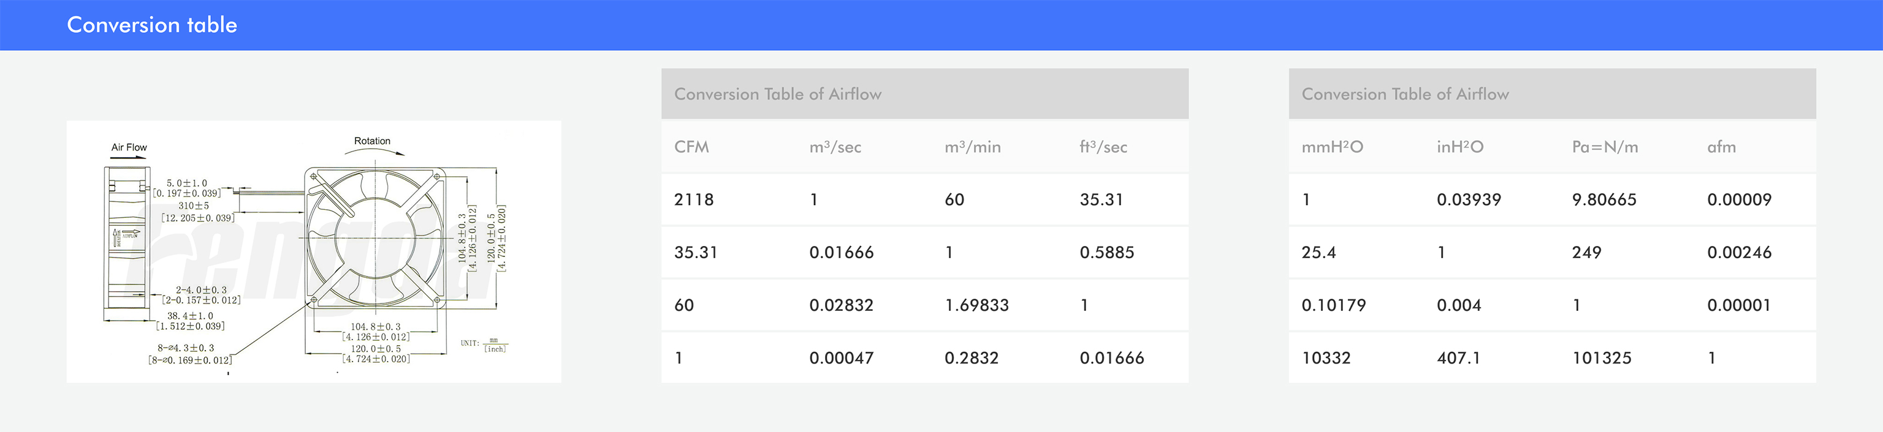Viewport: 1883px width, 432px height.
Task: Click the m³/min column header
Action: (972, 147)
